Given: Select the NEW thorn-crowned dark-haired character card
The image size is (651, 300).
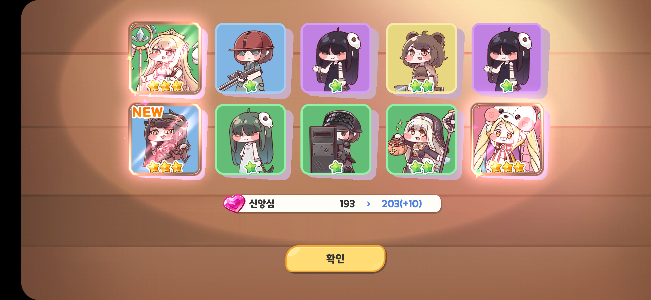Looking at the screenshot, I should click(165, 139).
